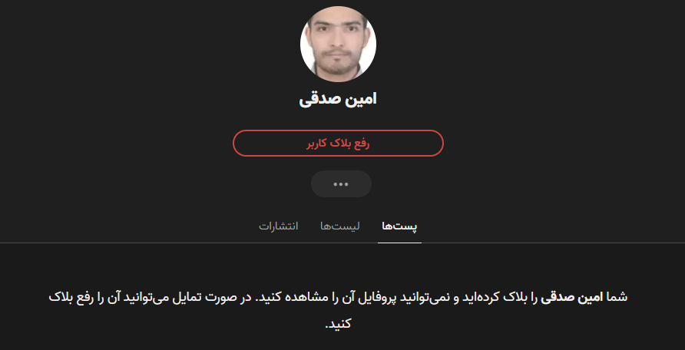Show the profile actions menu via three dots
Viewport: 685px width, 350px height.
(x=341, y=183)
